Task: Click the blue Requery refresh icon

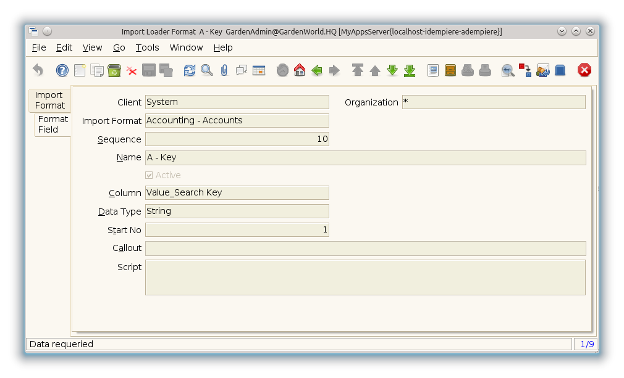Action: tap(190, 71)
